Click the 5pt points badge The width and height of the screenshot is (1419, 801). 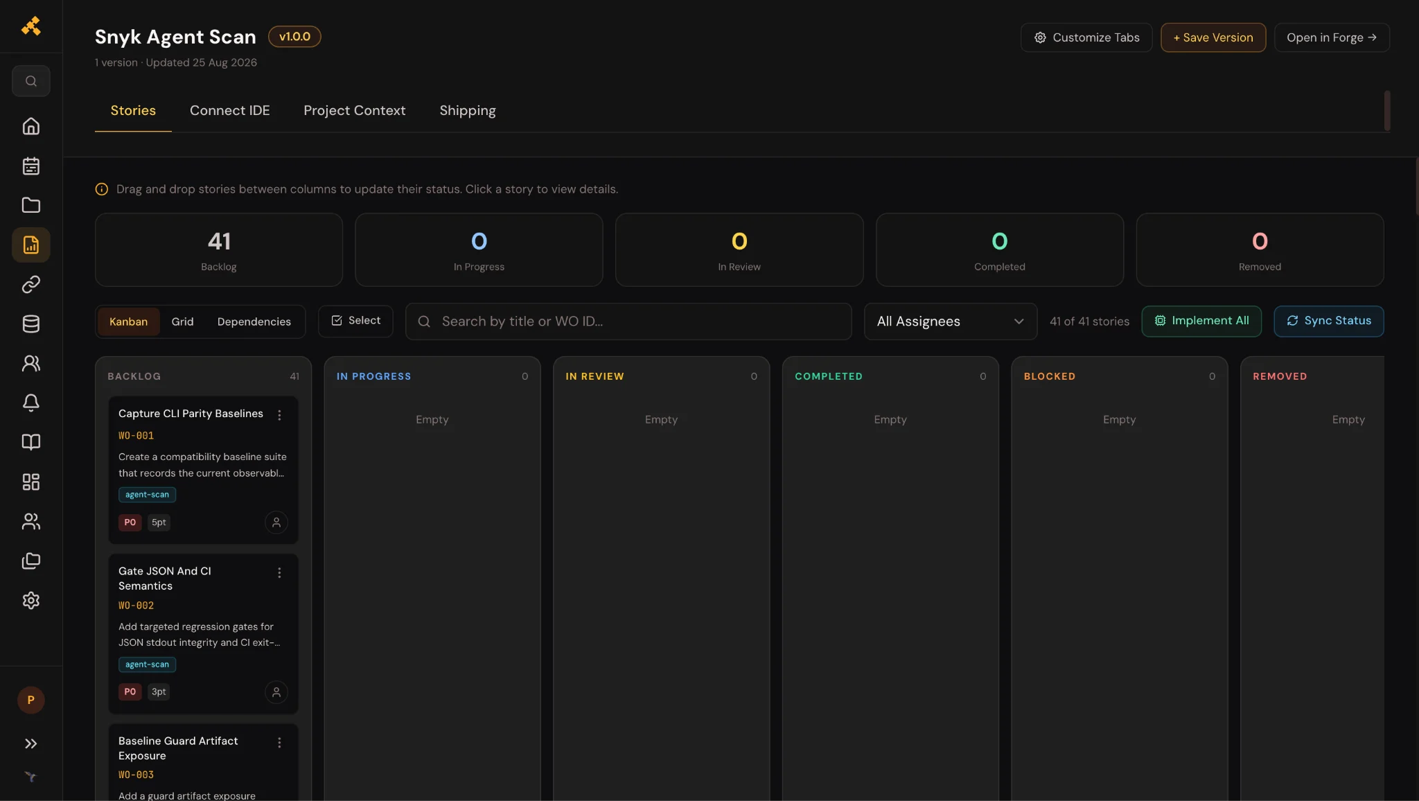point(159,522)
